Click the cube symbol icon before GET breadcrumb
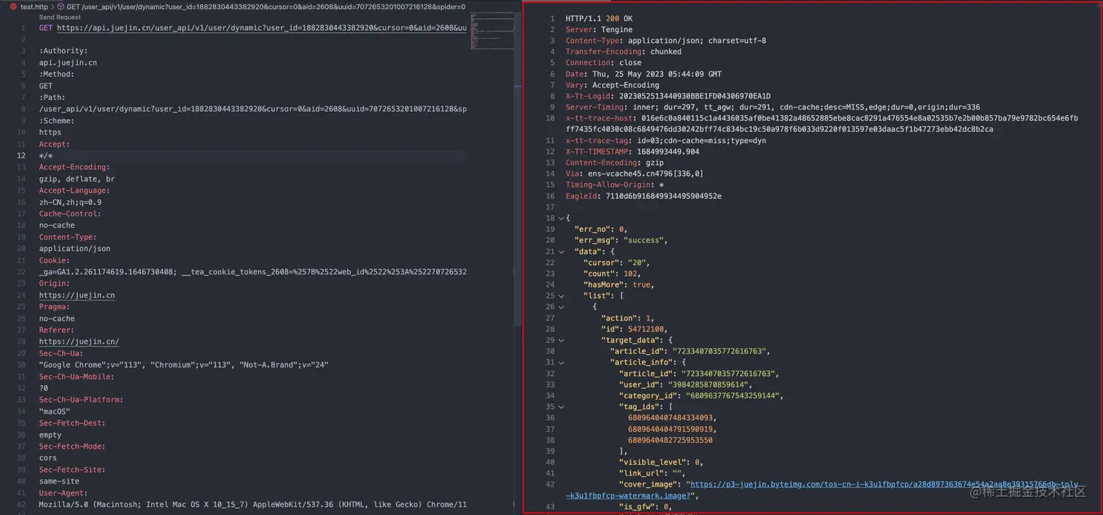This screenshot has height=515, width=1103. 61,7
